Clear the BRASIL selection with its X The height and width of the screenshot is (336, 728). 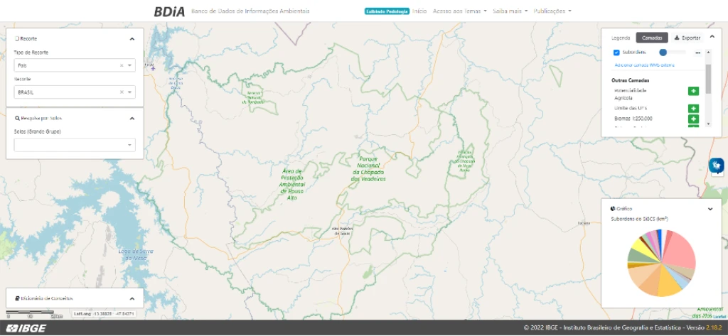click(122, 92)
